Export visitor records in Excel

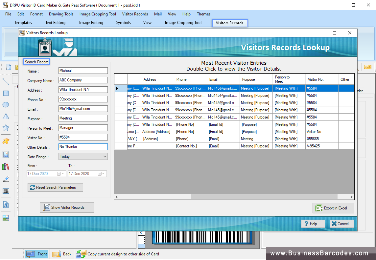(333, 208)
